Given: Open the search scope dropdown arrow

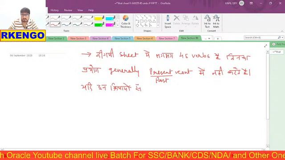Looking at the screenshot, I should [x=282, y=37].
